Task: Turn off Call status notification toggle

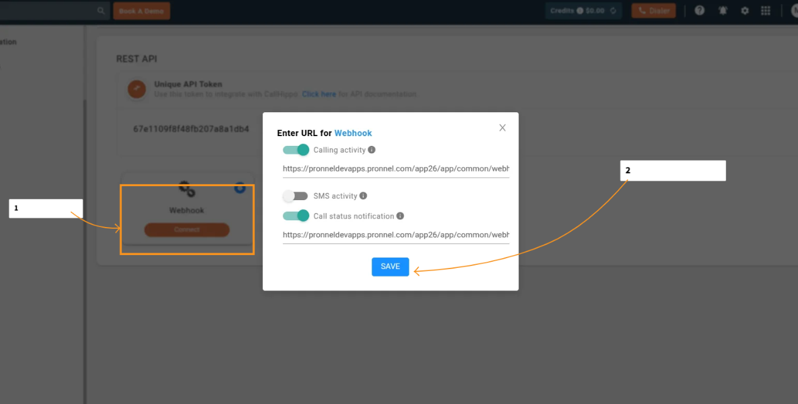Action: click(x=296, y=215)
